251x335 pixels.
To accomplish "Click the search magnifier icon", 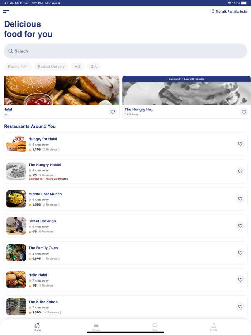I will click(x=10, y=51).
